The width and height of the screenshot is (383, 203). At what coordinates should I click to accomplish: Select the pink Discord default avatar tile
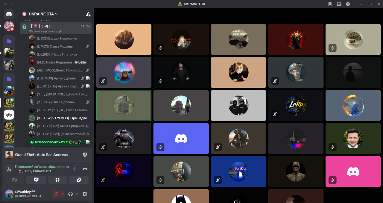click(353, 172)
